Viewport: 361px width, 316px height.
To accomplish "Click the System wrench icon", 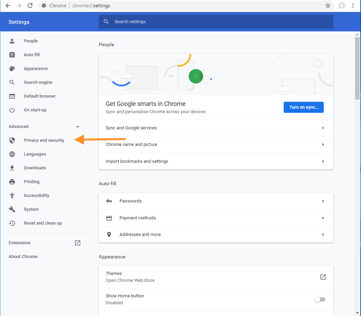I will tap(12, 209).
